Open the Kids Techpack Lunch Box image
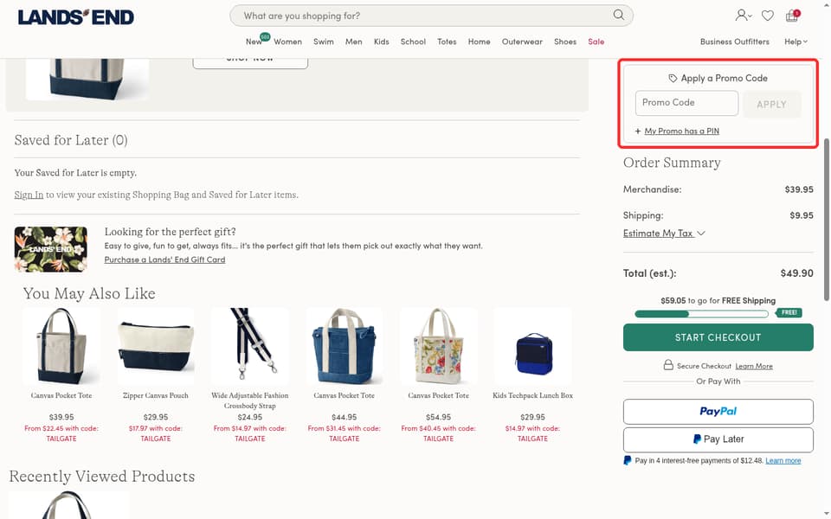This screenshot has width=831, height=519. click(532, 346)
